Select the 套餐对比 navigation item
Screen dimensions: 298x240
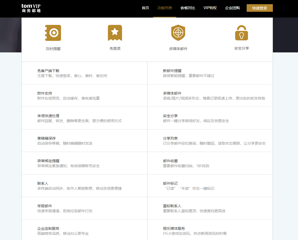pyautogui.click(x=187, y=8)
